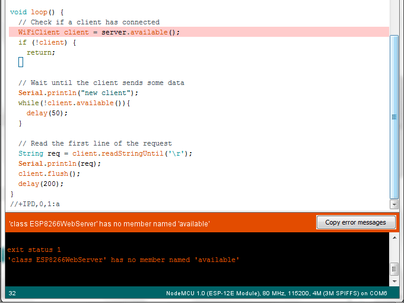Click the console's ESP8266WebServer error line
Screen dimensions: 404x303
pos(123,260)
